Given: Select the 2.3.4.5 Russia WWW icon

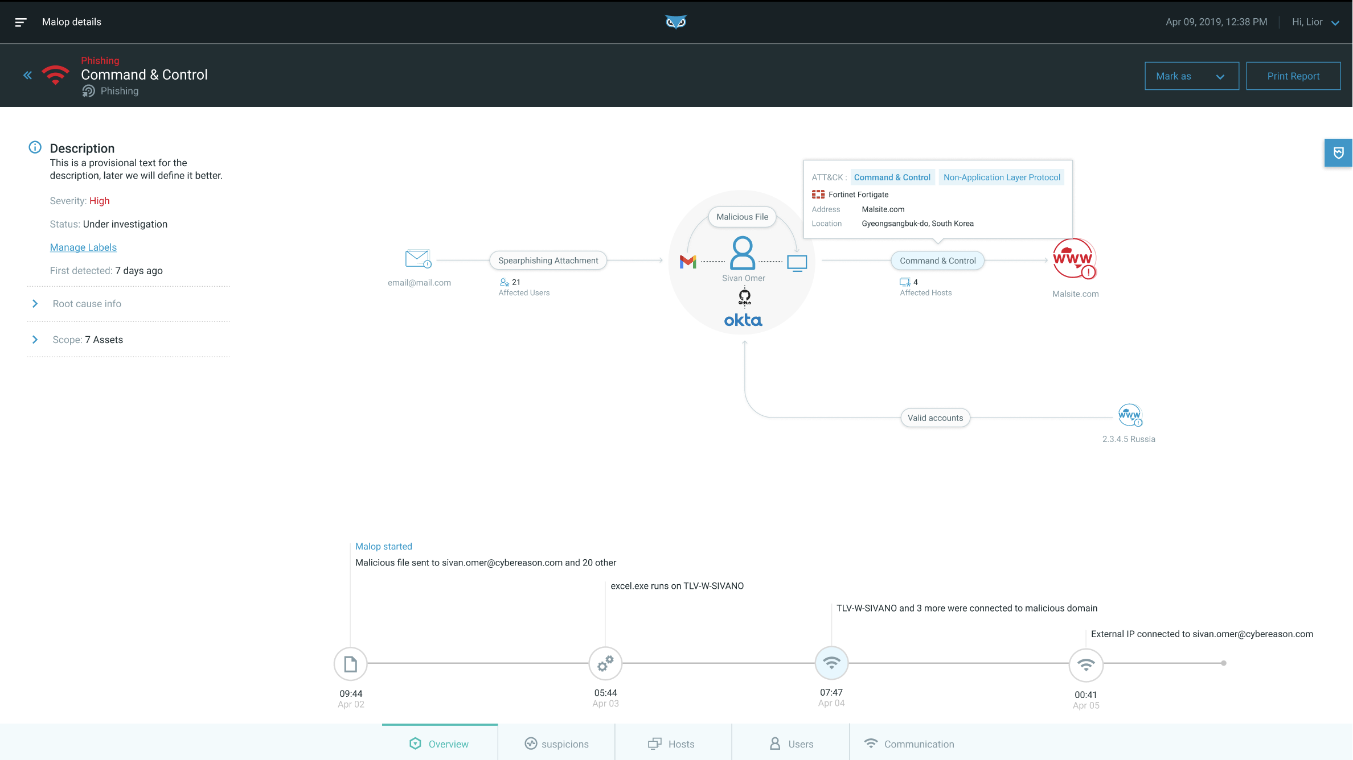Looking at the screenshot, I should click(x=1130, y=415).
